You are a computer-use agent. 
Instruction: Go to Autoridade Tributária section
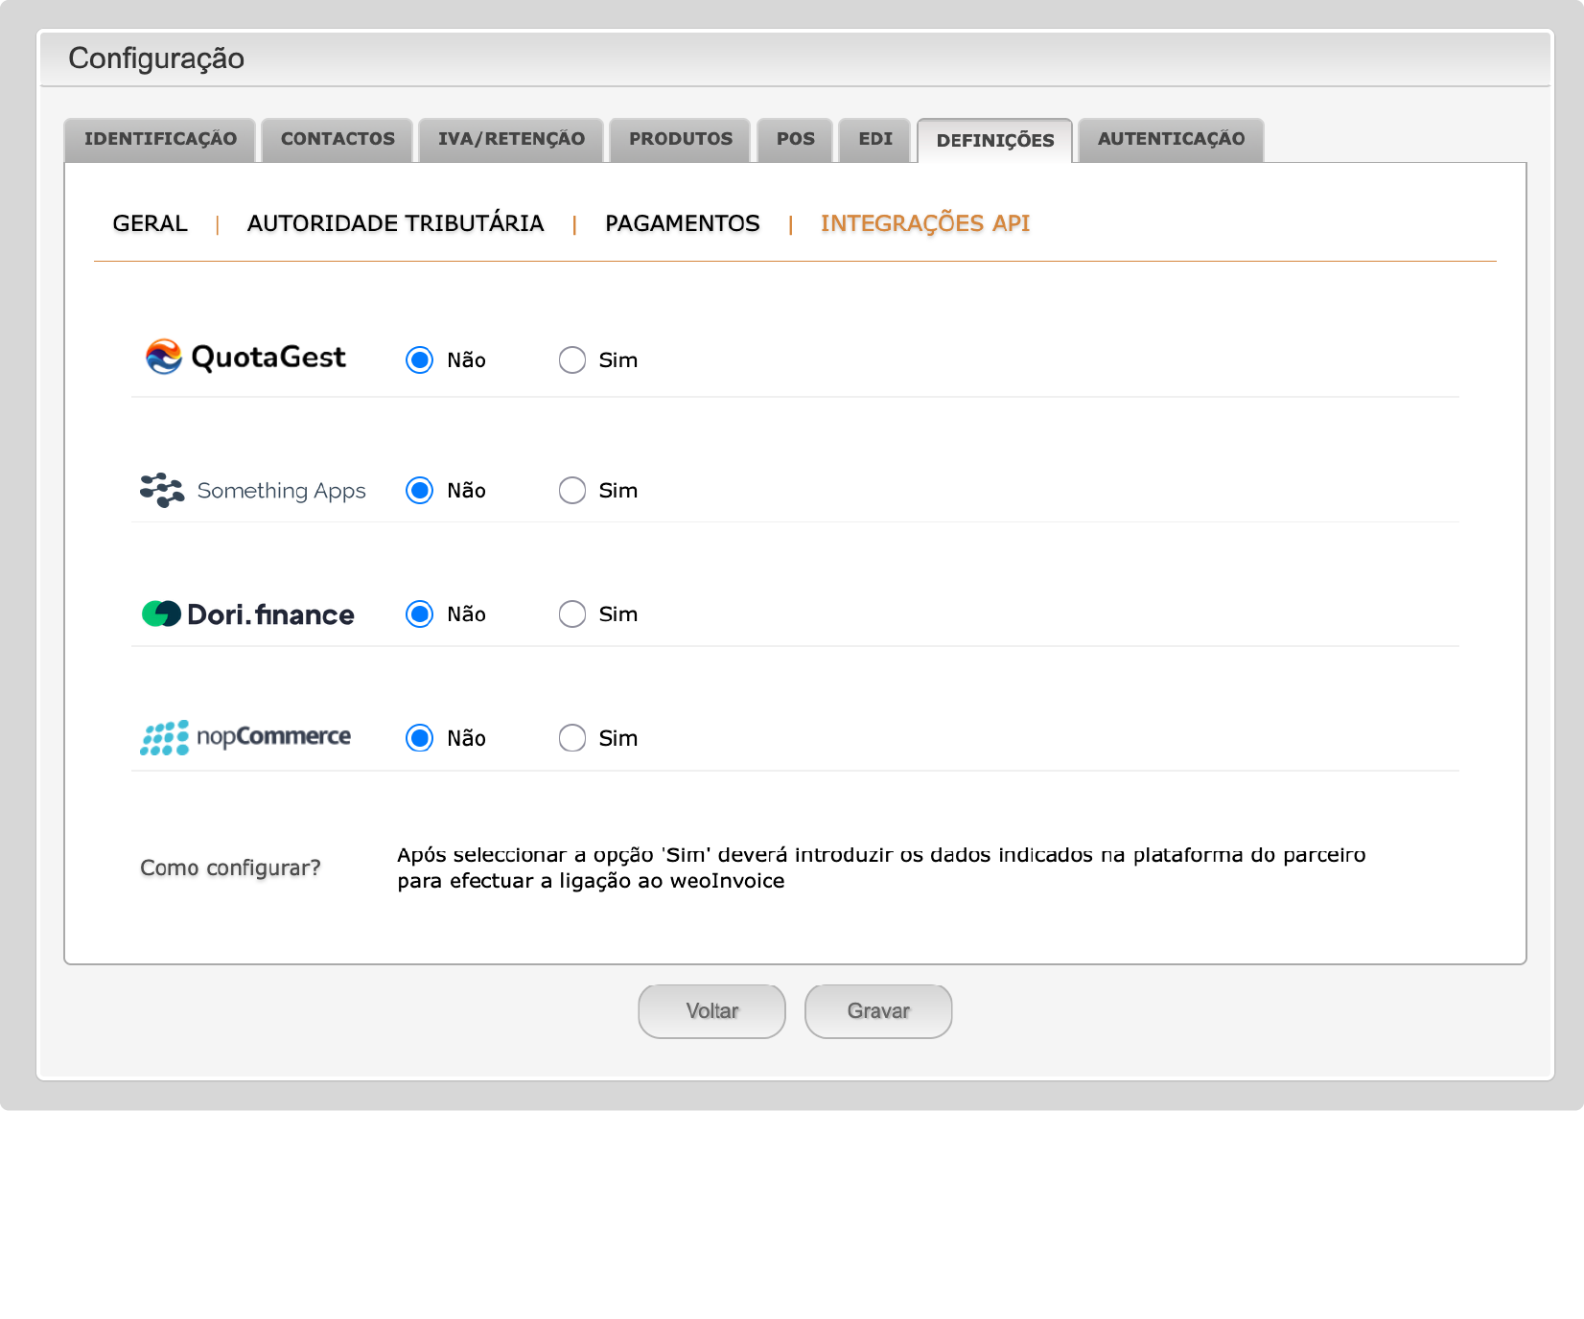[395, 224]
